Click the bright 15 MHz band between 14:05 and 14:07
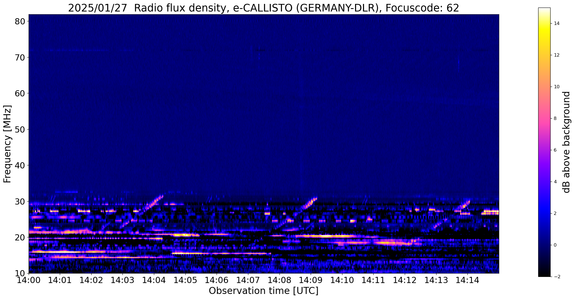 coord(221,253)
